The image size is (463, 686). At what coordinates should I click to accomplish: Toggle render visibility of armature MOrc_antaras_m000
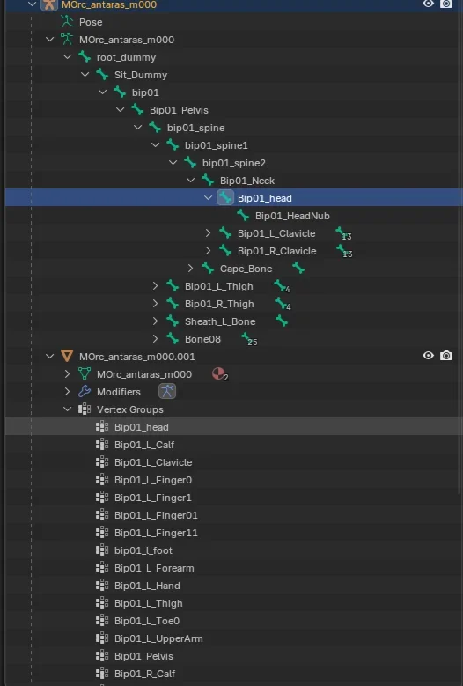tap(445, 4)
